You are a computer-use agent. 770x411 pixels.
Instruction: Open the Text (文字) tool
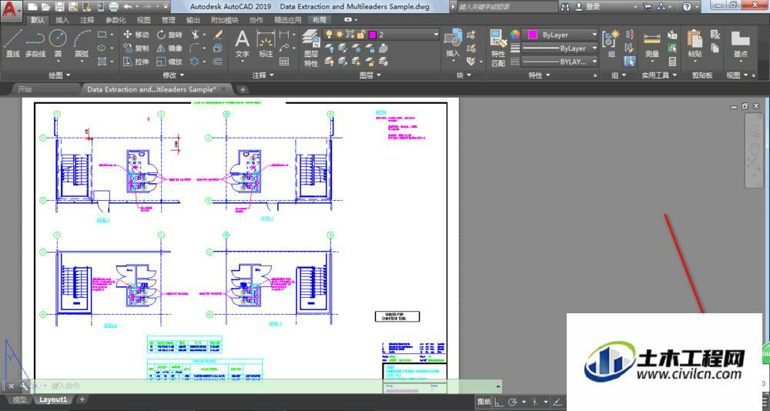242,44
